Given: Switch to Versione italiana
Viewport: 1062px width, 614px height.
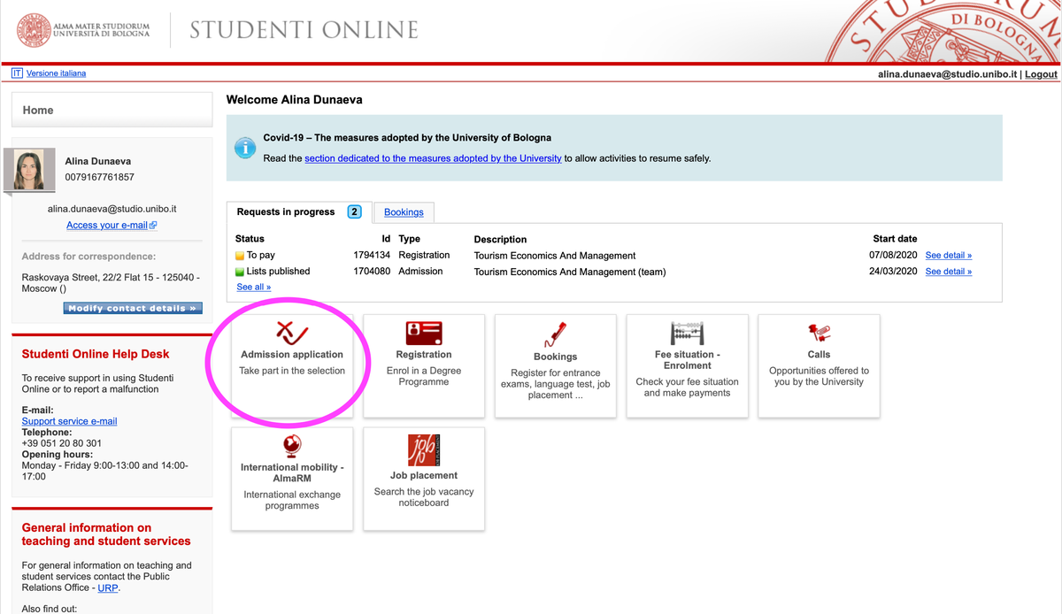Looking at the screenshot, I should coord(57,73).
